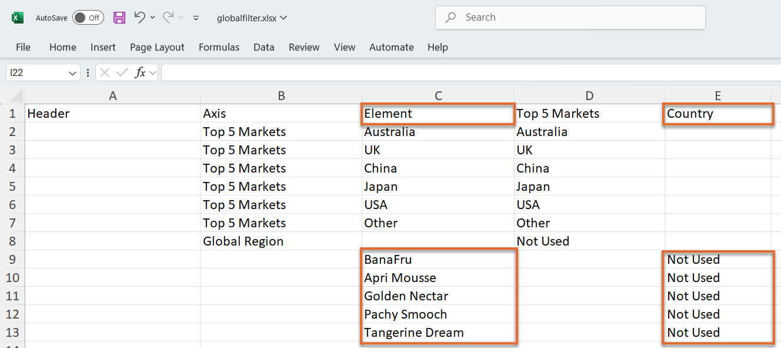Click the Select All corner triangle
The image size is (781, 348).
(x=16, y=96)
